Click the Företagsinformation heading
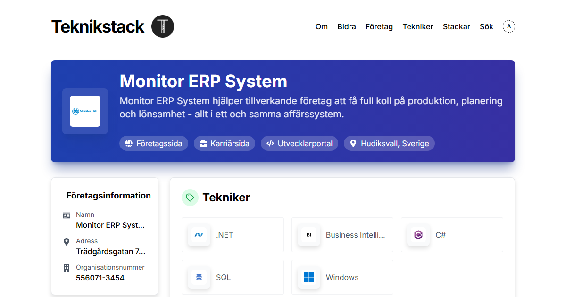566x297 pixels. point(108,196)
